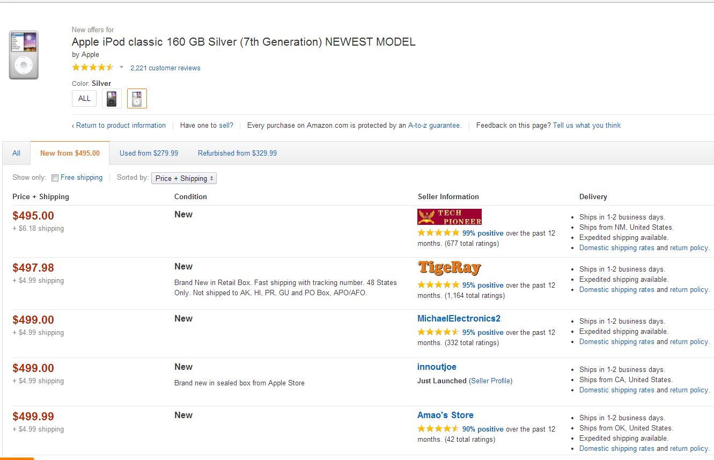Screen dimensions: 714x460
Task: Switch to the Used from $279.99 tab
Action: tap(149, 153)
